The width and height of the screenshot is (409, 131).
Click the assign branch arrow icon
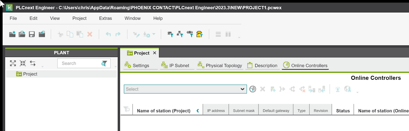click(x=282, y=89)
